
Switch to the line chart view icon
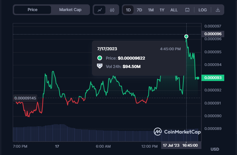click(x=100, y=10)
